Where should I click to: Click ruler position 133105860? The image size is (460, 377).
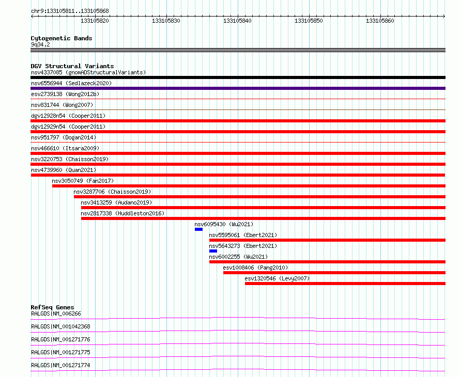tap(380, 21)
